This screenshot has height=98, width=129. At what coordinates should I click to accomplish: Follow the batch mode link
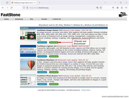[50, 82]
